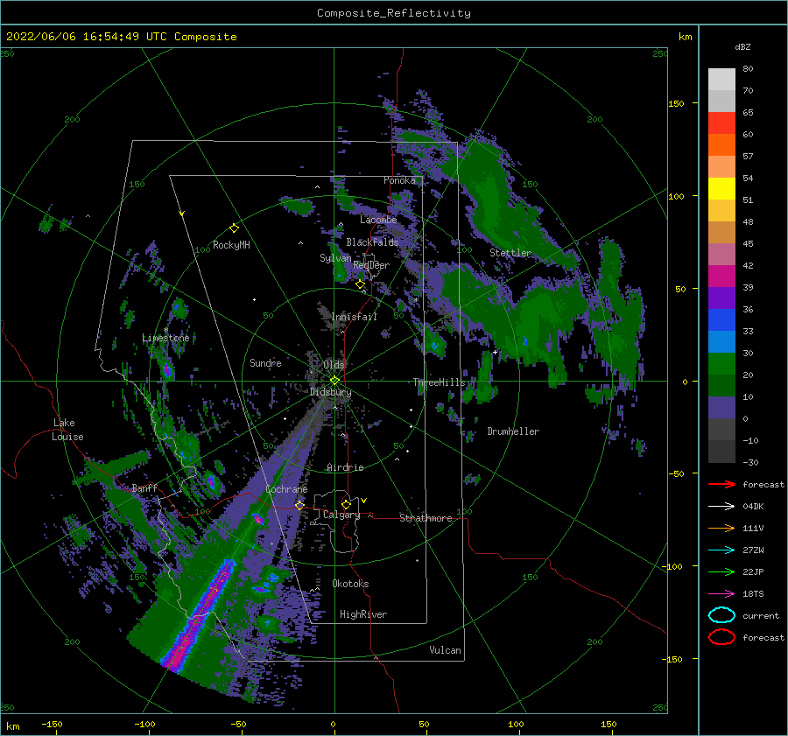
Task: Click the 'current' legend label text
Action: (761, 615)
